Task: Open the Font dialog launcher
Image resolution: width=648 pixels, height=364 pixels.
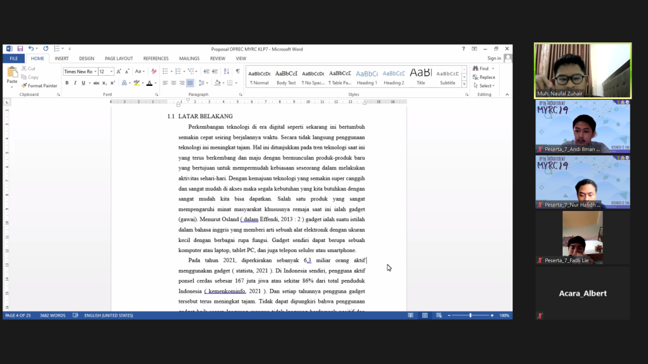Action: tap(157, 95)
